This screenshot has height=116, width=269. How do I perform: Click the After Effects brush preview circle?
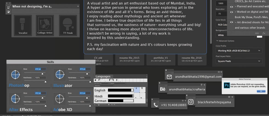(15, 98)
